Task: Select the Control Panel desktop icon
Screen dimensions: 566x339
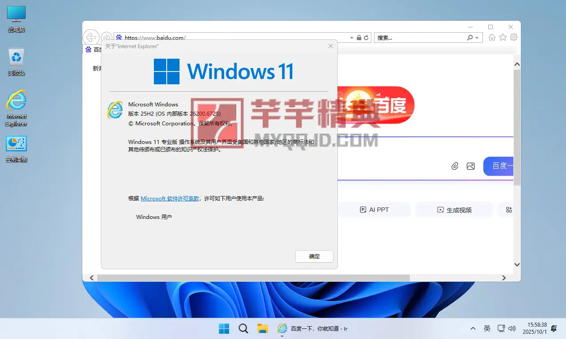Action: (x=16, y=149)
